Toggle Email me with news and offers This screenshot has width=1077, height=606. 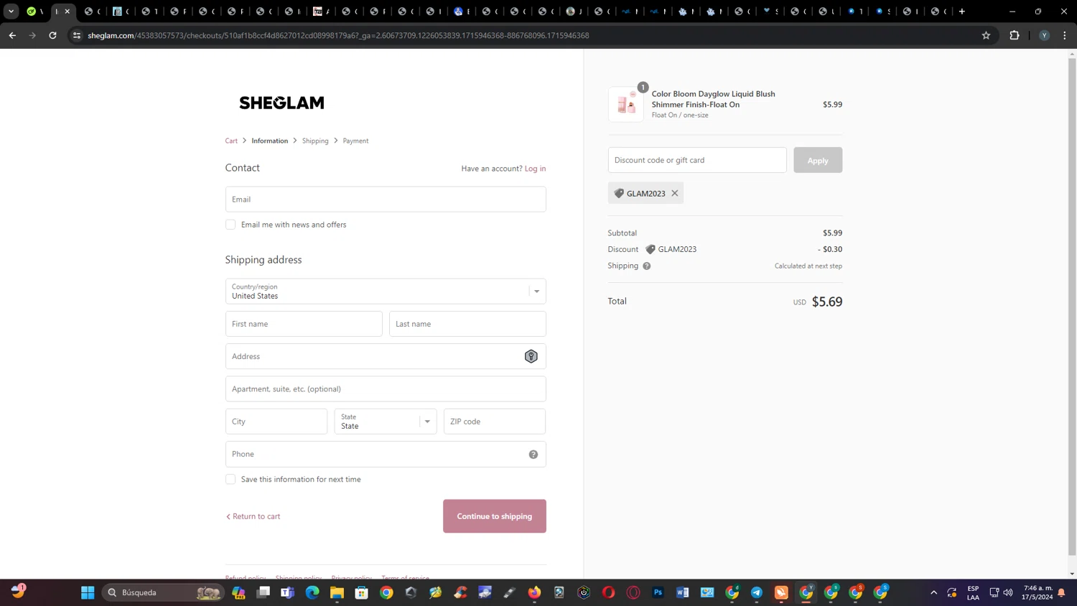tap(230, 225)
